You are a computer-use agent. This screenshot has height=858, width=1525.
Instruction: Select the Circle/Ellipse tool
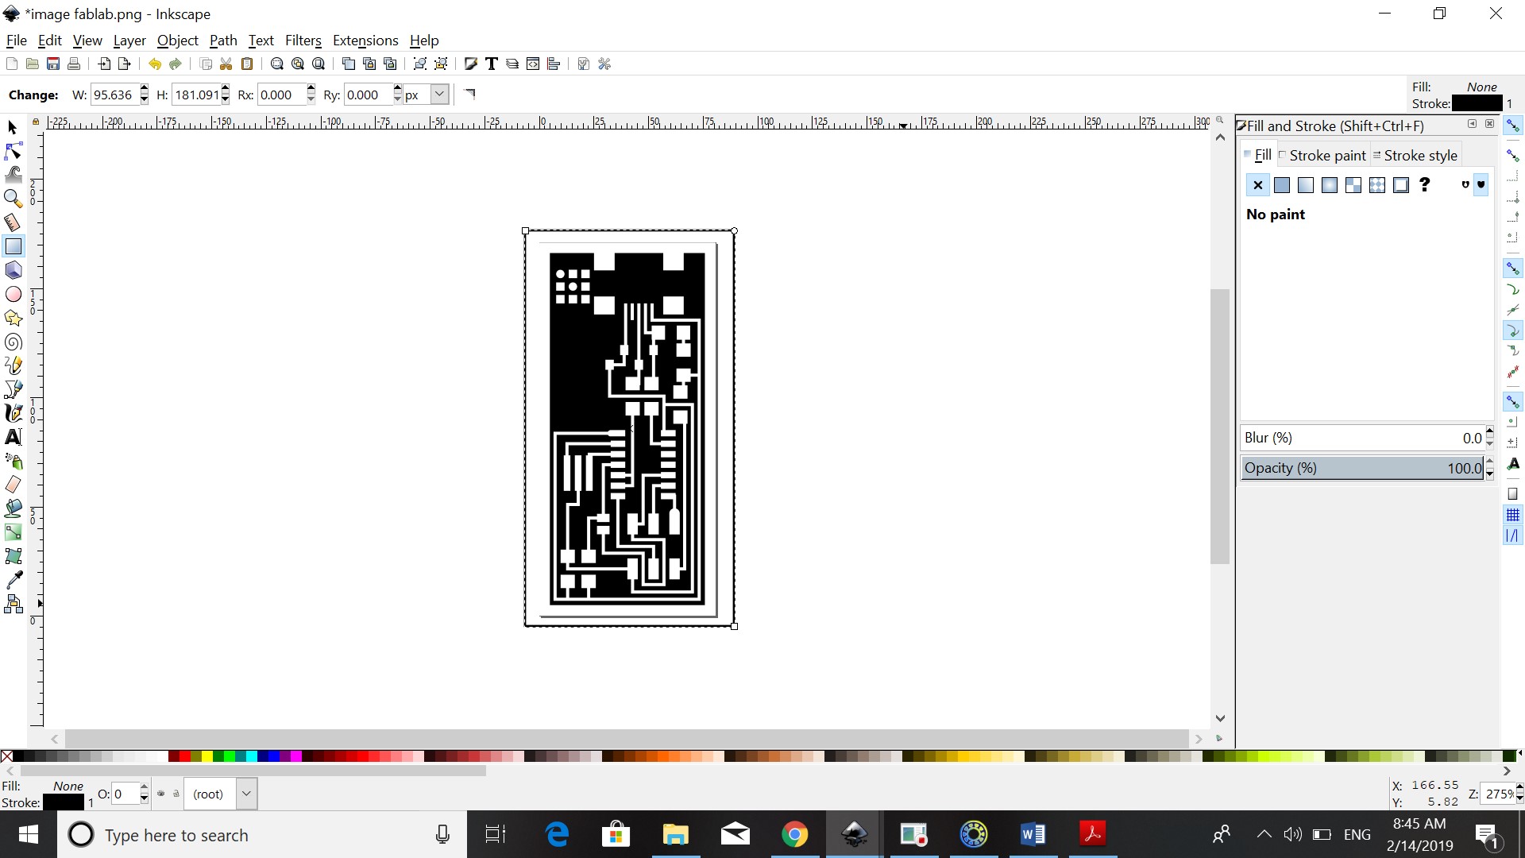(14, 295)
